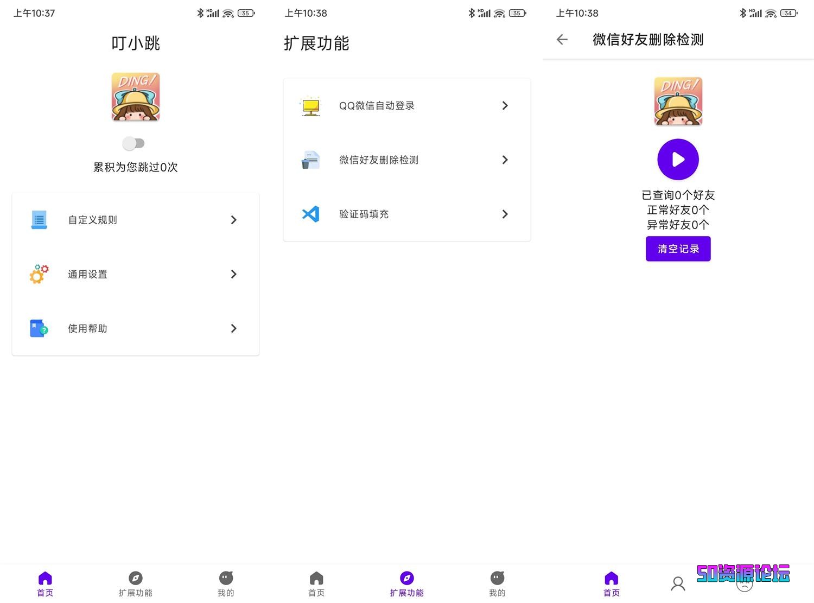Click 验证码填充 blue code icon
Viewport: 814px width, 603px height.
click(x=310, y=214)
